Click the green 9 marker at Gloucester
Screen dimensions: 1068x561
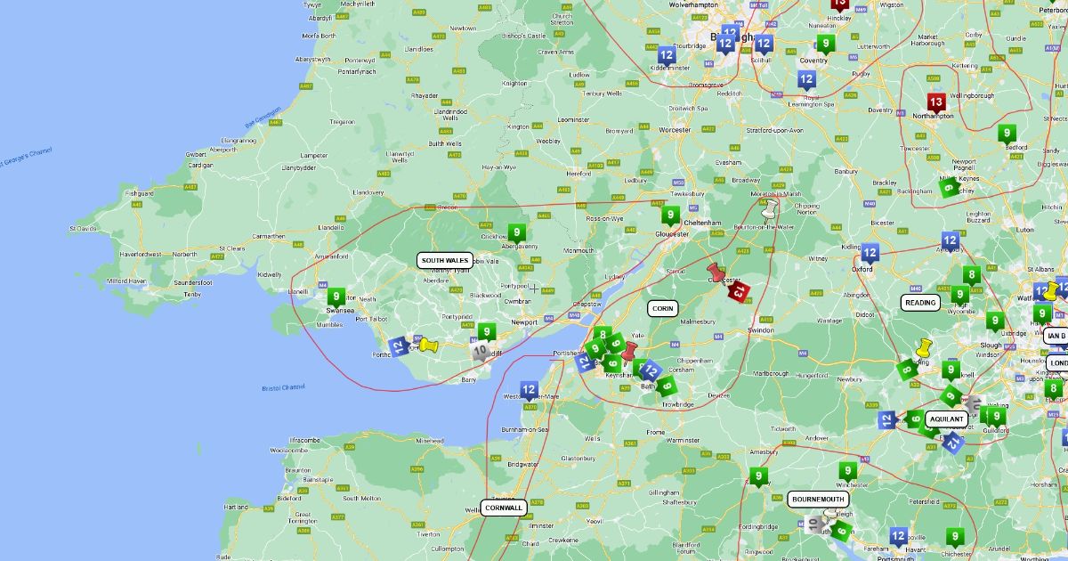tap(670, 215)
